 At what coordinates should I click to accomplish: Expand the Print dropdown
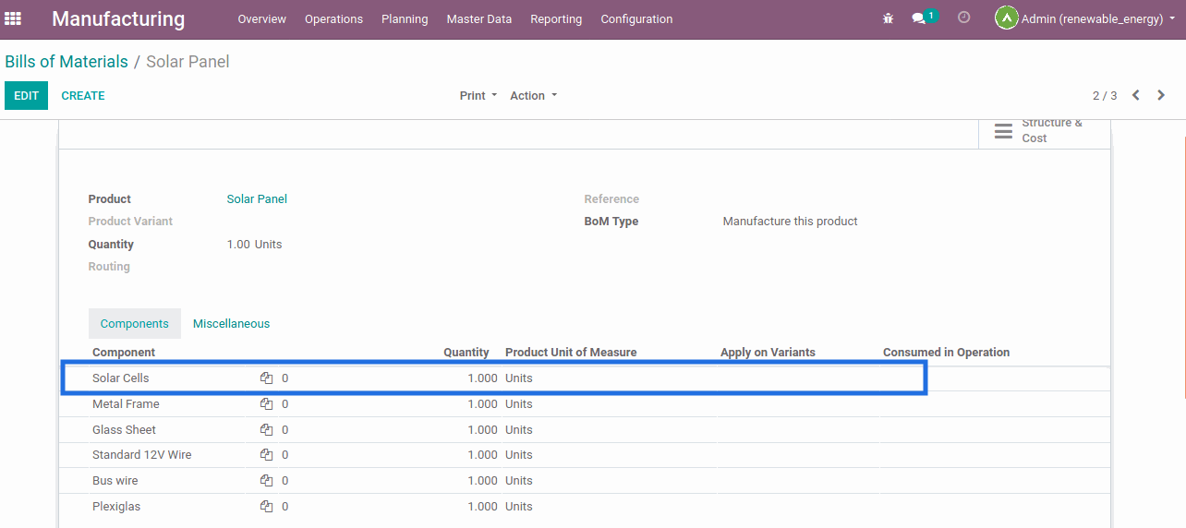point(478,96)
